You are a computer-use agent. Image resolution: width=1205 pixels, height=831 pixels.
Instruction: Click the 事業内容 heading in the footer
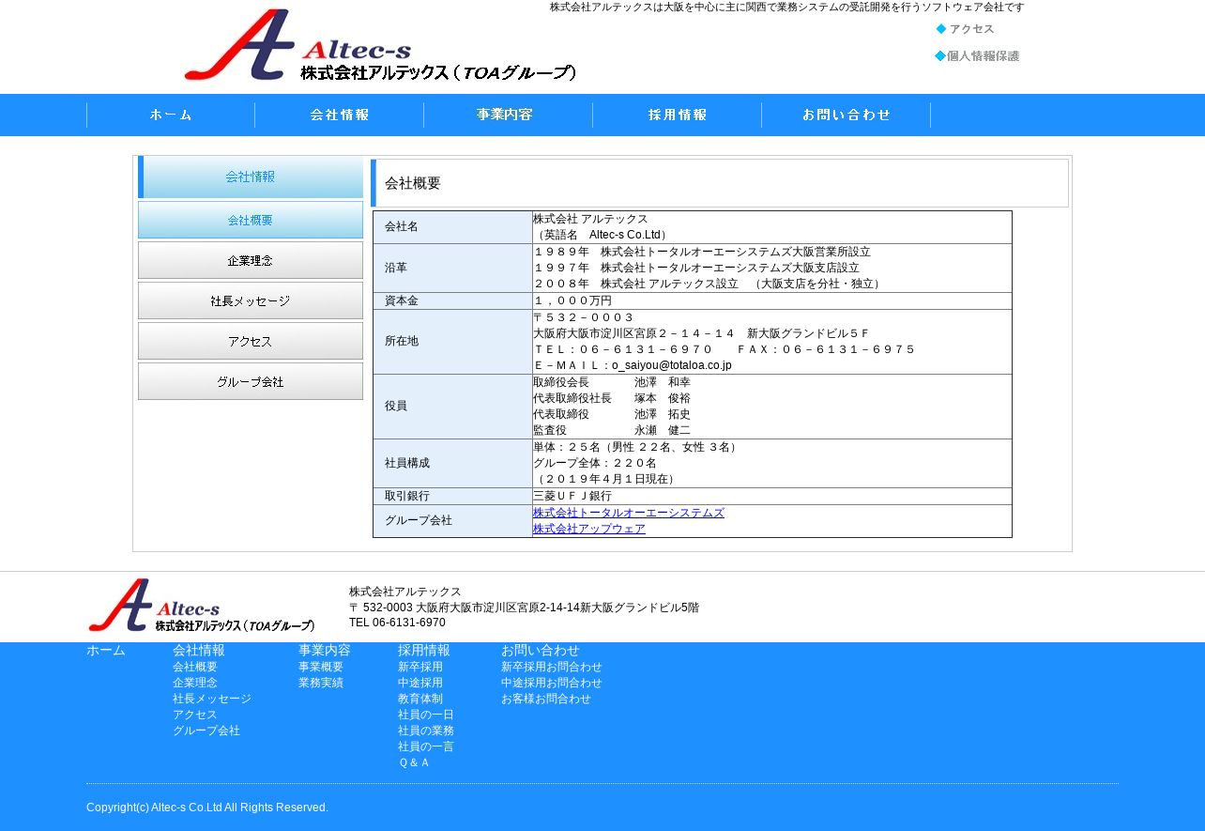pos(325,650)
